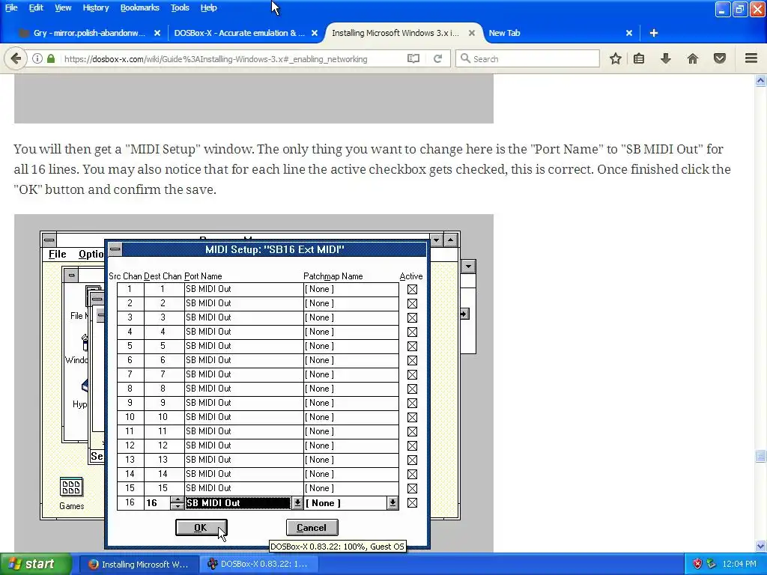Switch to DOSBox-X taskbar button
Image resolution: width=767 pixels, height=575 pixels.
point(258,565)
